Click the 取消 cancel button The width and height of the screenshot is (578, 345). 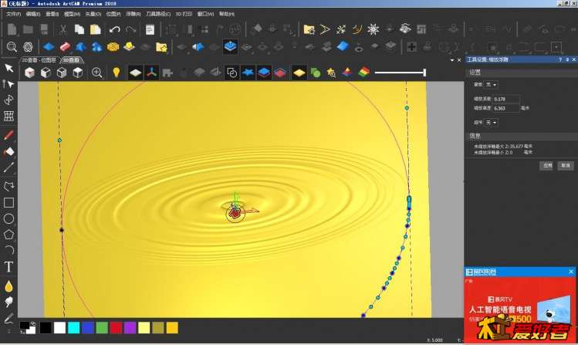tap(566, 165)
